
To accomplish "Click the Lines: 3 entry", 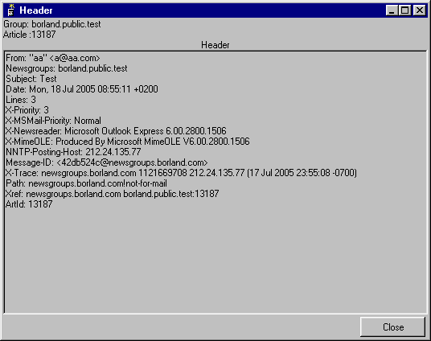I will 21,100.
